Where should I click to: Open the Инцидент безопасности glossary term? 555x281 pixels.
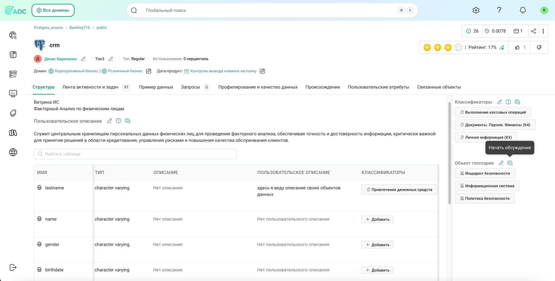point(485,173)
